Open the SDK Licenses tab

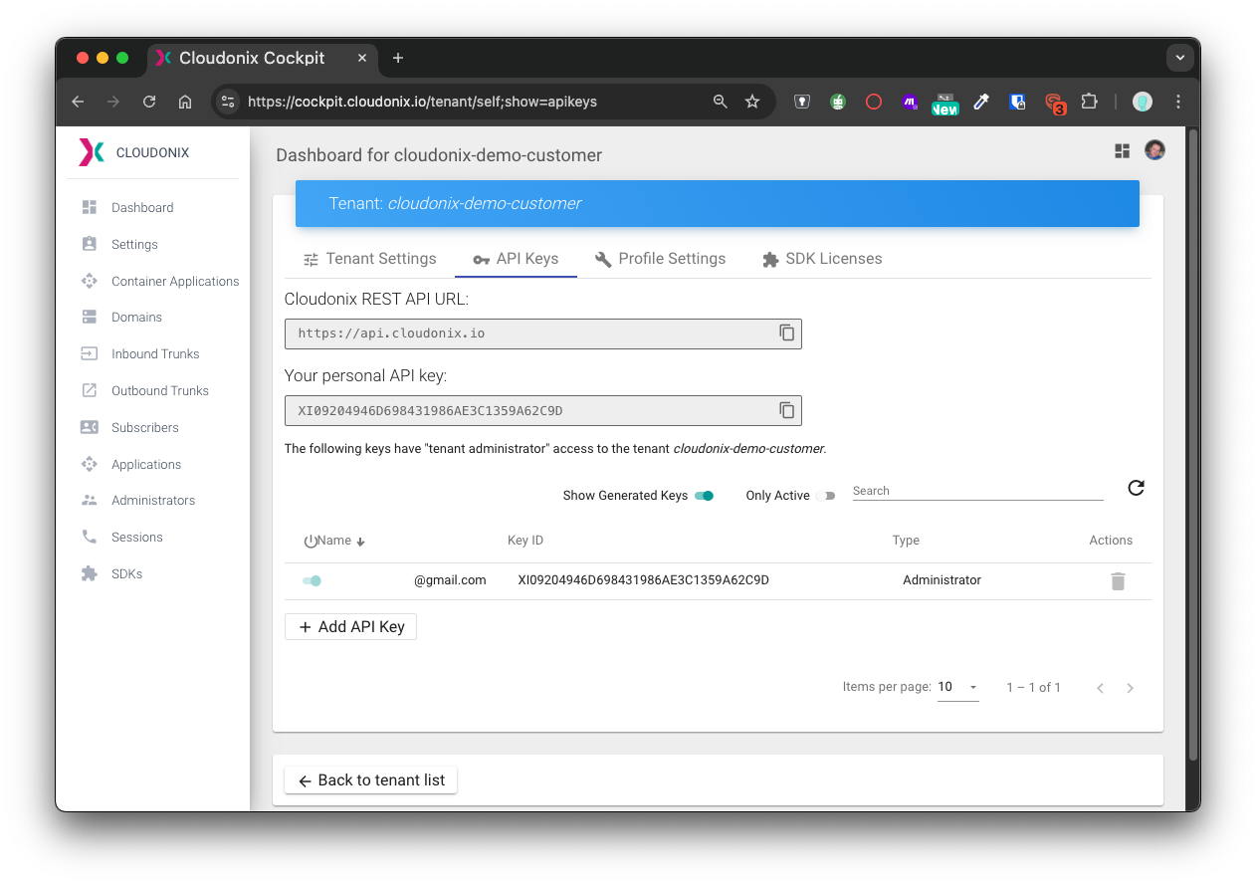822,259
